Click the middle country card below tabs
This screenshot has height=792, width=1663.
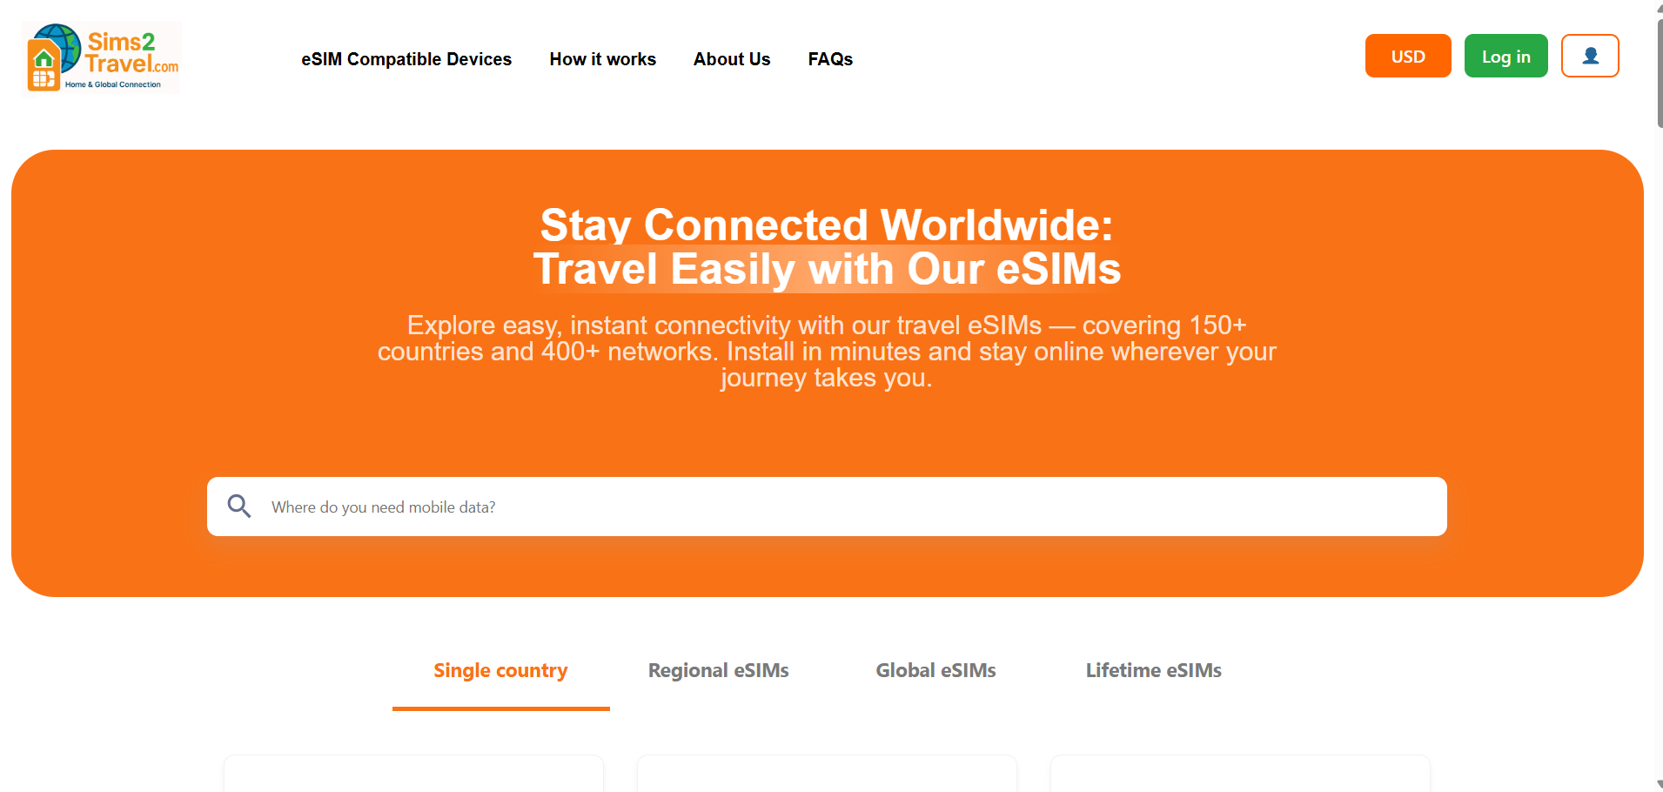pos(827,773)
